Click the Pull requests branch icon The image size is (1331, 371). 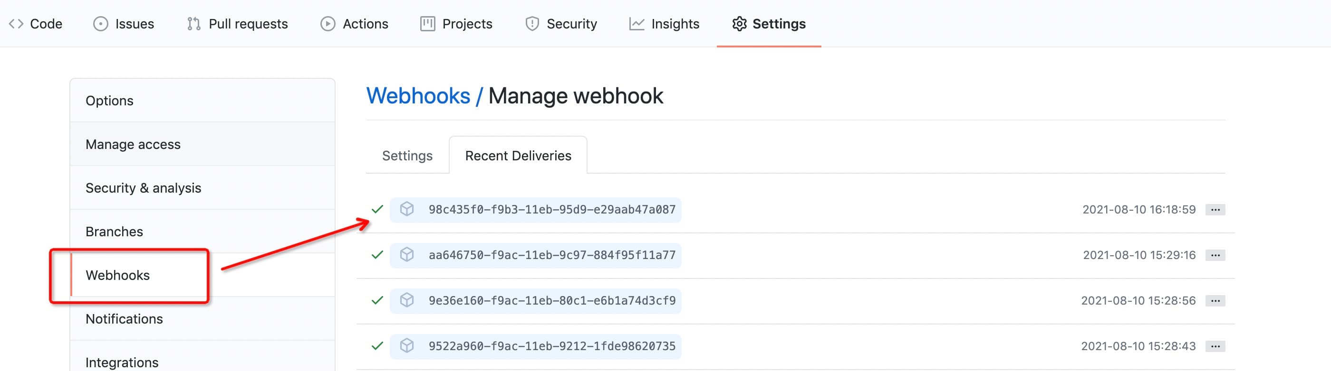[194, 24]
